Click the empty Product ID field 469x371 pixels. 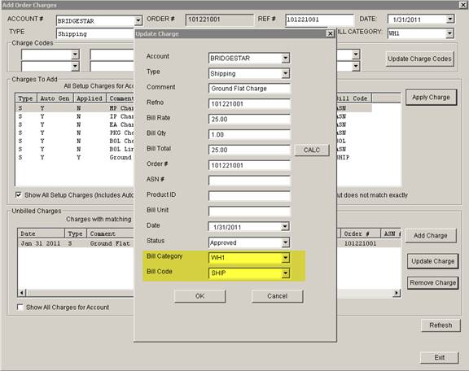249,196
